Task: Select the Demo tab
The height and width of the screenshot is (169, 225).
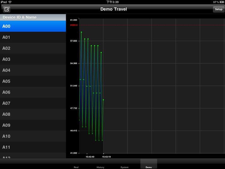Action: tap(148, 164)
